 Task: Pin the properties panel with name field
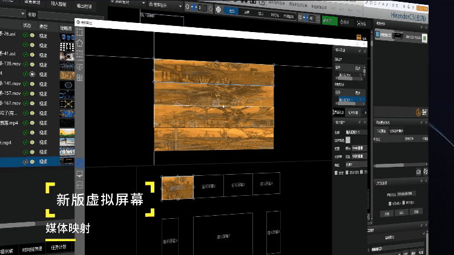[x=360, y=122]
